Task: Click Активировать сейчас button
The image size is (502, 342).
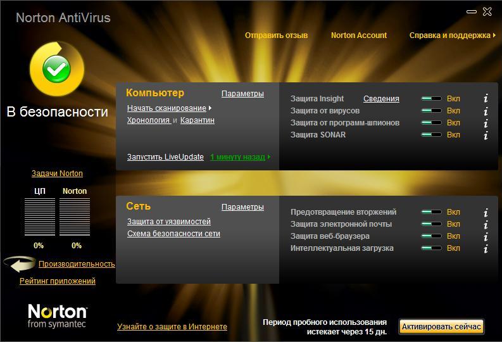Action: point(441,327)
